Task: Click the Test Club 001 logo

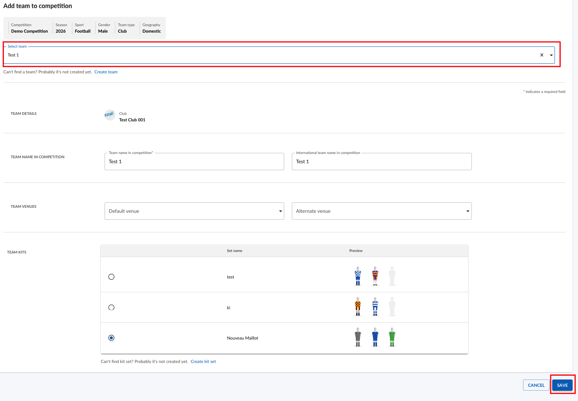Action: point(110,115)
